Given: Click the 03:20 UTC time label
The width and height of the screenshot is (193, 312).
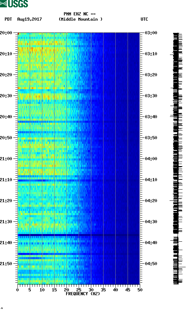Looking at the screenshot, I should [x=151, y=75].
